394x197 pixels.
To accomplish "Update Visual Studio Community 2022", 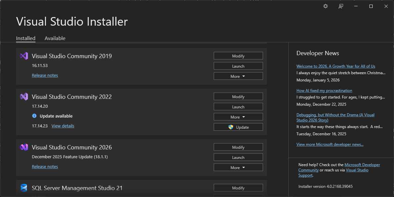I will point(238,127).
